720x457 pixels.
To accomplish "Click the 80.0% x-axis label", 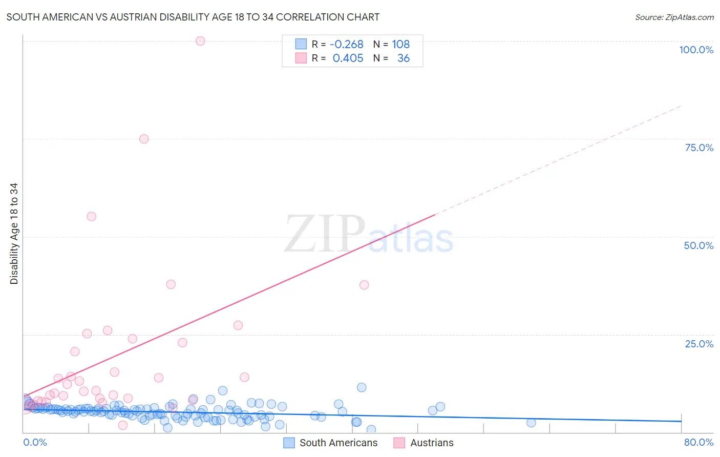I will pyautogui.click(x=698, y=442).
